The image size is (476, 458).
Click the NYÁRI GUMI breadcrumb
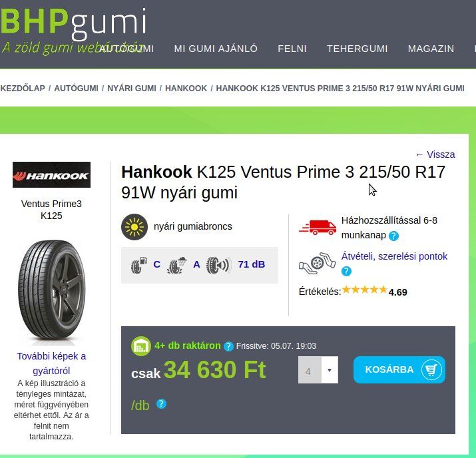132,89
